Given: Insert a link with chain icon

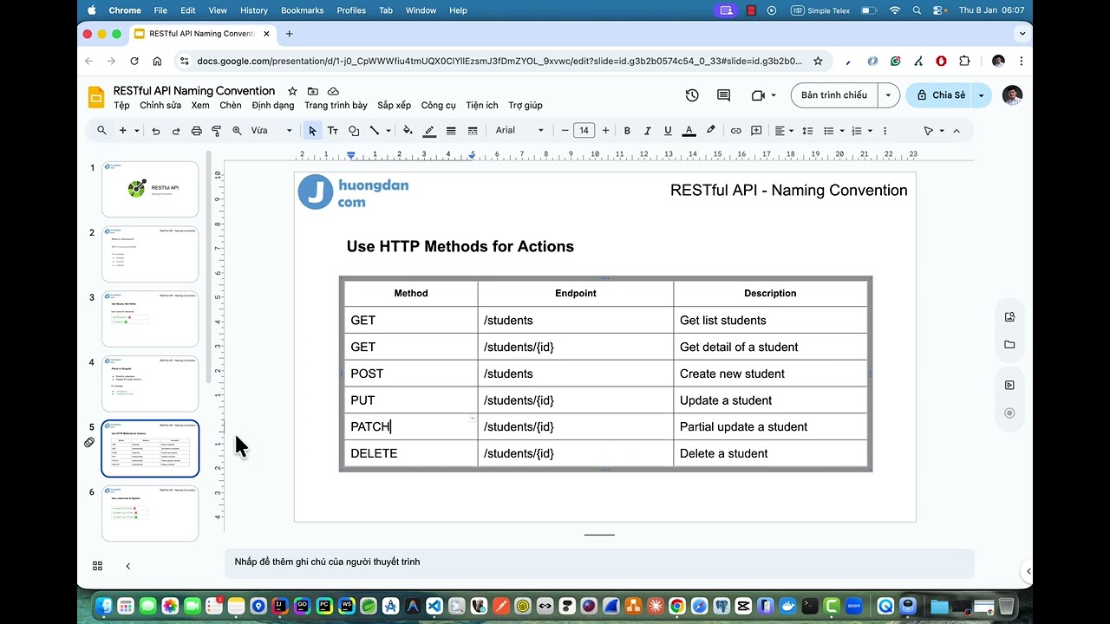Looking at the screenshot, I should [735, 131].
